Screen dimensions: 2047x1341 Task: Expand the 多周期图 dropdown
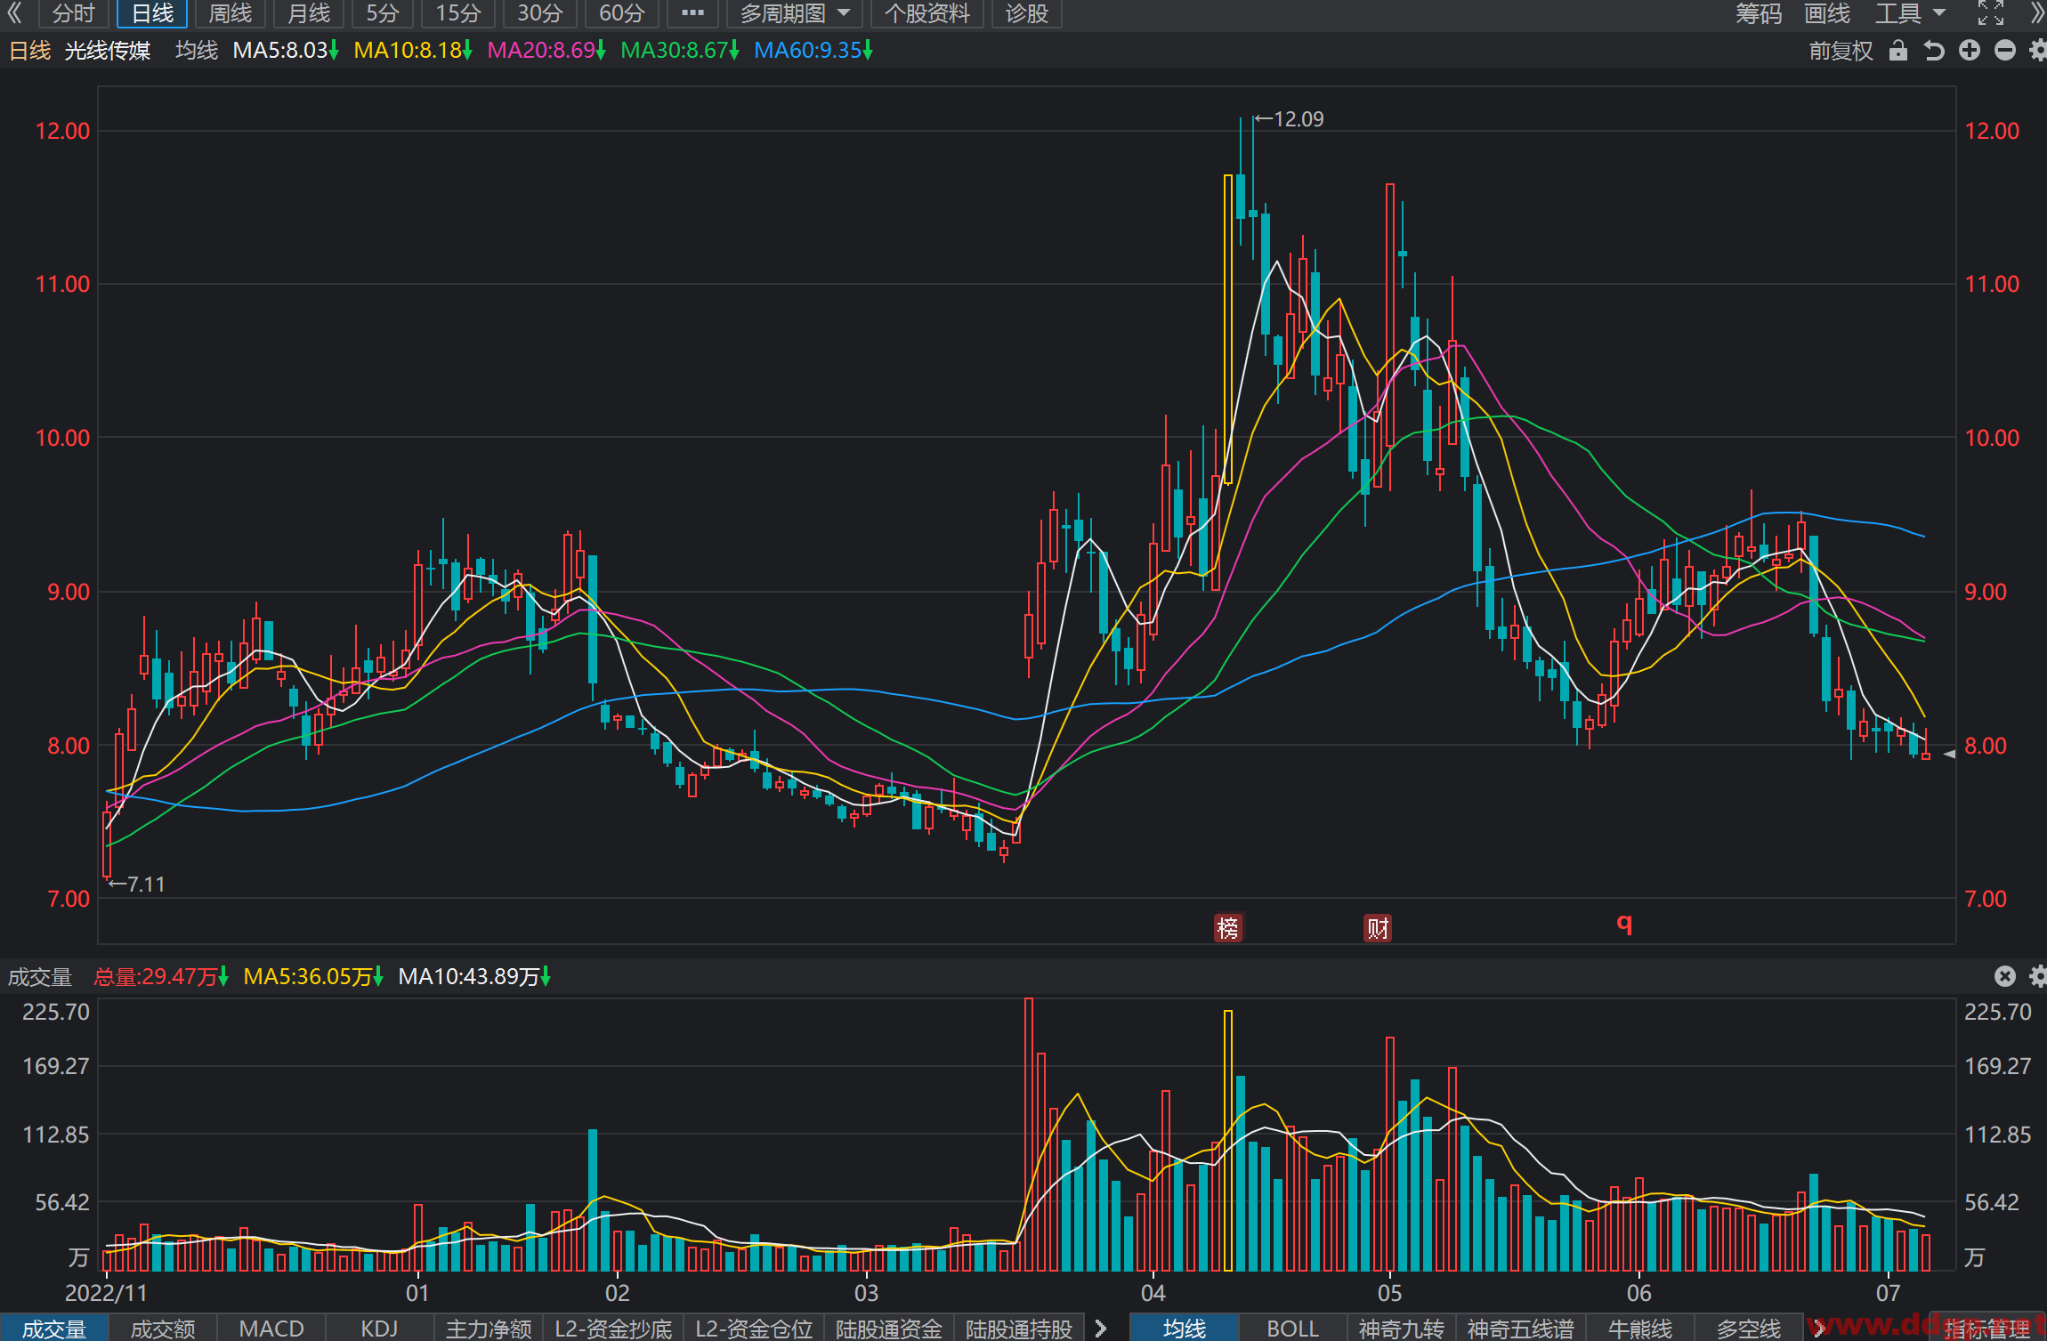point(795,13)
